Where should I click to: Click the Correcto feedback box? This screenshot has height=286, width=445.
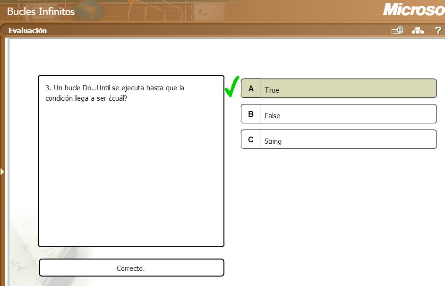[x=132, y=268]
